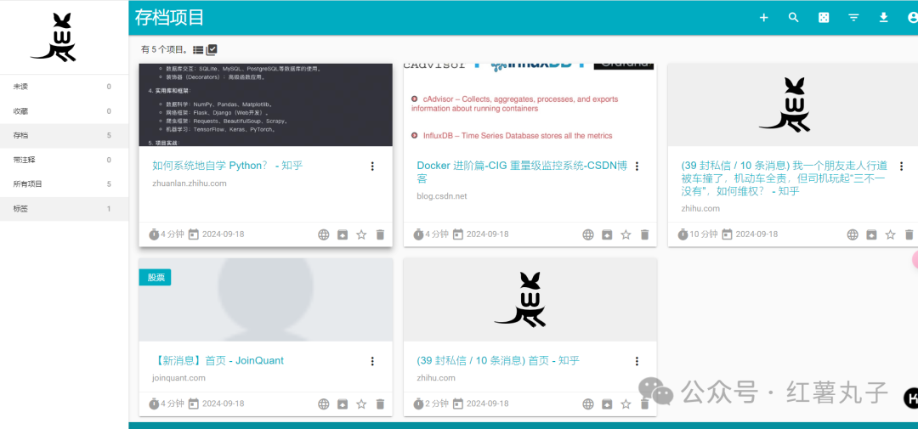Open the article title 如何系统地自学 Python
918x429 pixels.
(x=227, y=166)
